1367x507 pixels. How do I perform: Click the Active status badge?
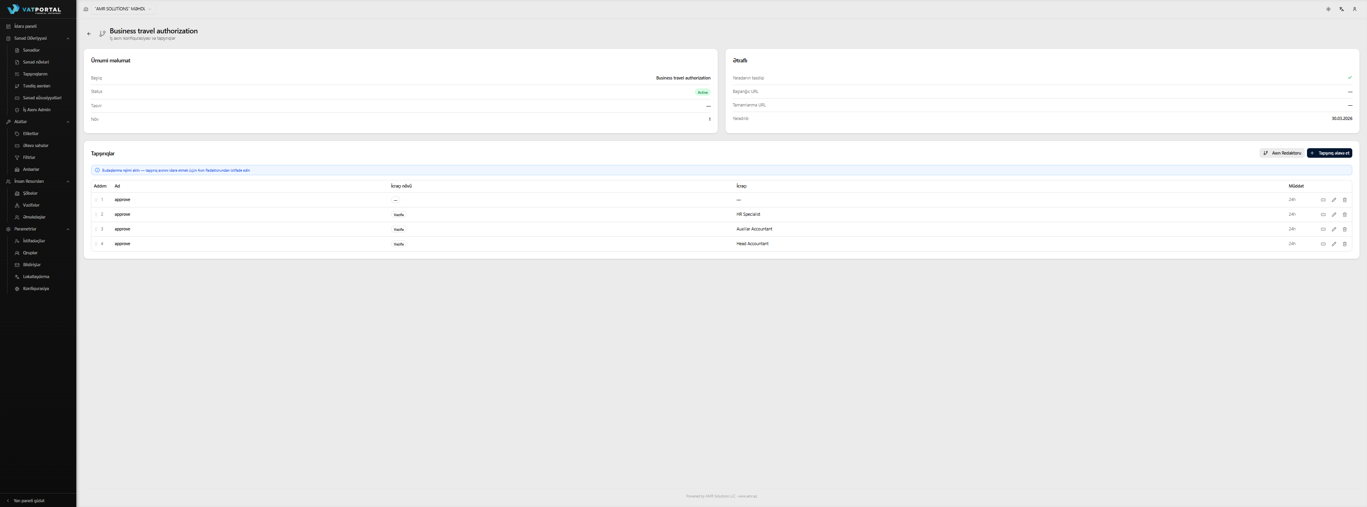click(x=703, y=92)
